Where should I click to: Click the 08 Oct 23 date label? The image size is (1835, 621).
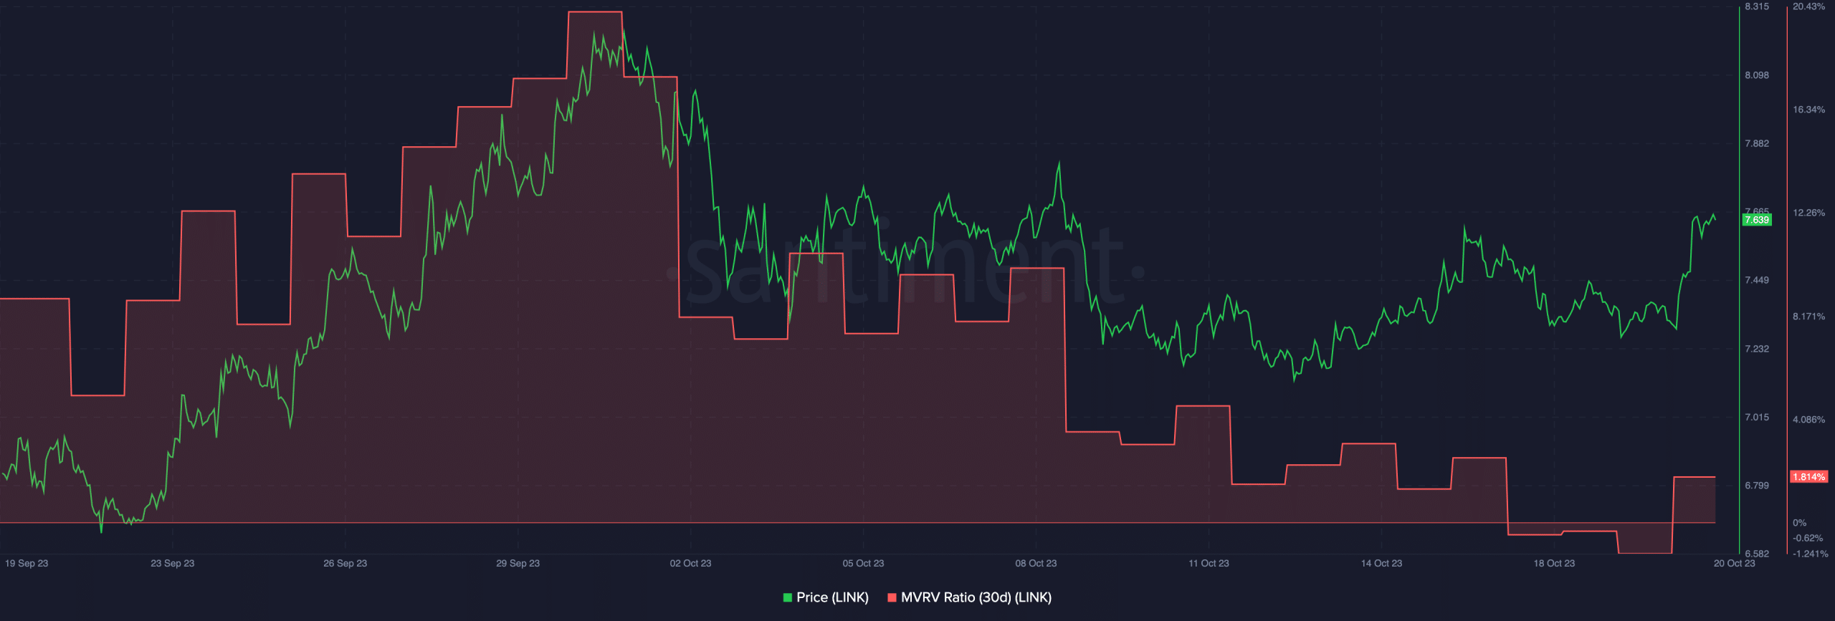(1036, 564)
